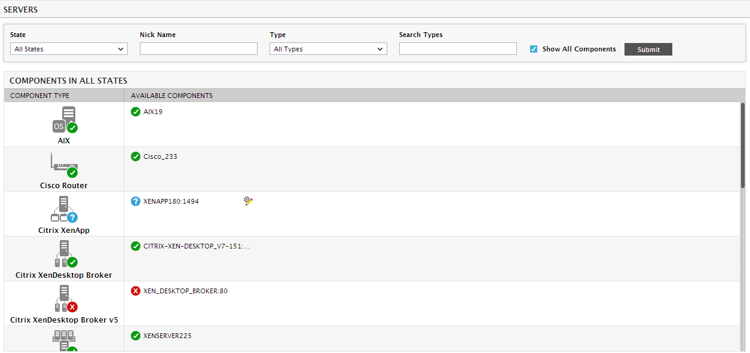Open the State dropdown
Image resolution: width=750 pixels, height=353 pixels.
[69, 49]
